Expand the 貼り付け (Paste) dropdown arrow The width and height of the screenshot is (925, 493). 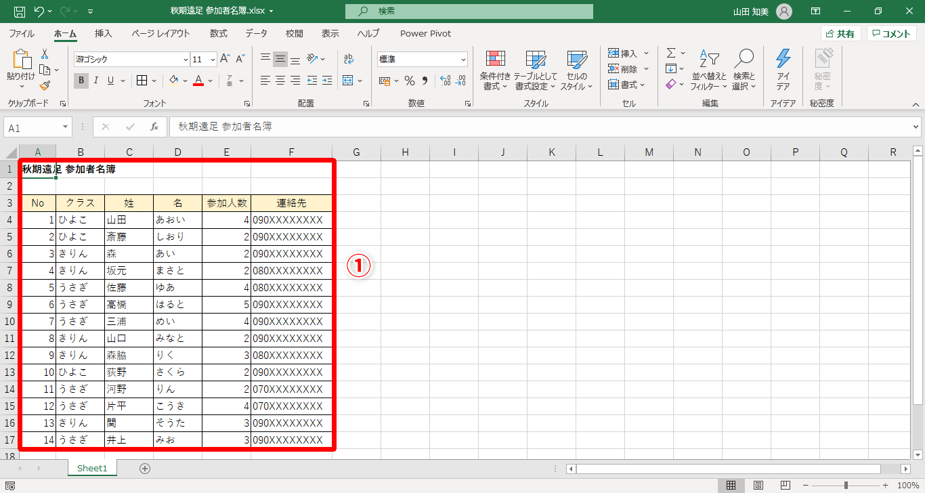(x=20, y=86)
